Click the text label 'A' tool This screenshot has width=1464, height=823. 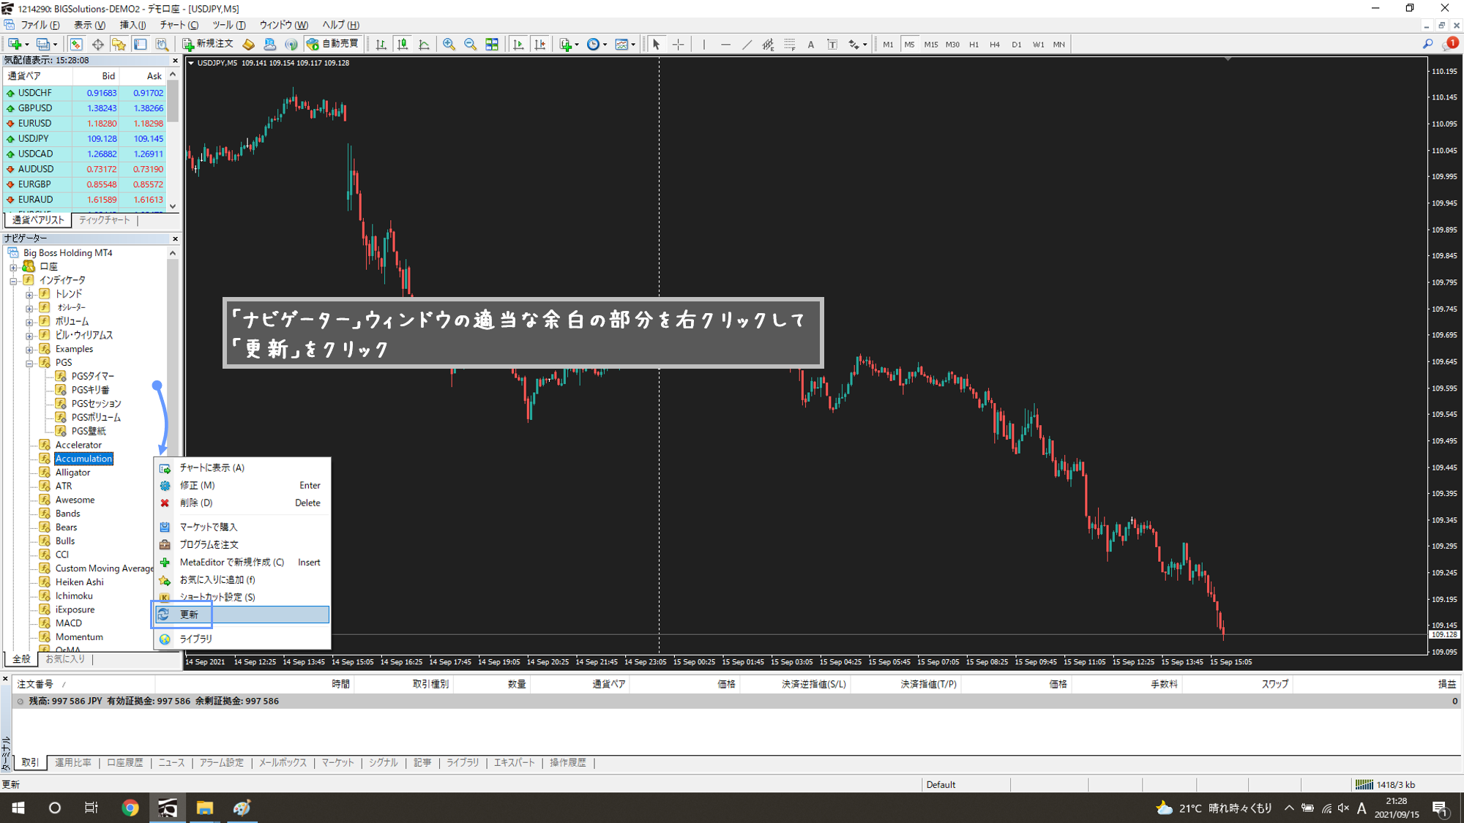point(810,45)
